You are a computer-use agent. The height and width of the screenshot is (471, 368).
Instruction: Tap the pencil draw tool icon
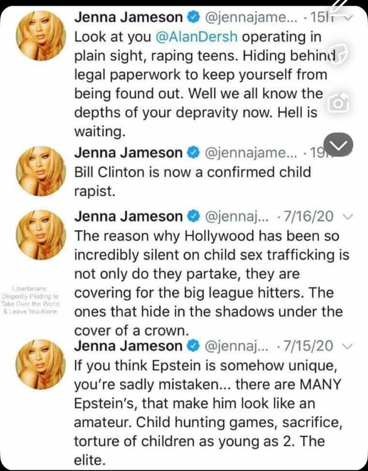click(339, 6)
